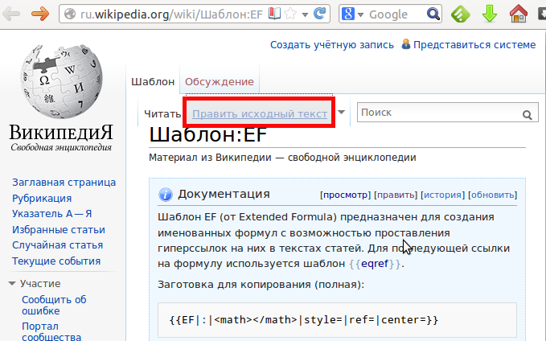
Task: Click the green feed reader icon
Action: pos(460,14)
